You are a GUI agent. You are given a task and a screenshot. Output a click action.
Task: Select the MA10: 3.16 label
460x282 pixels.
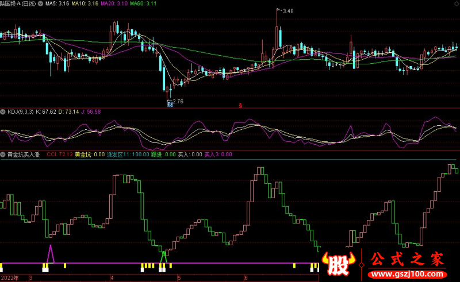[x=85, y=3]
